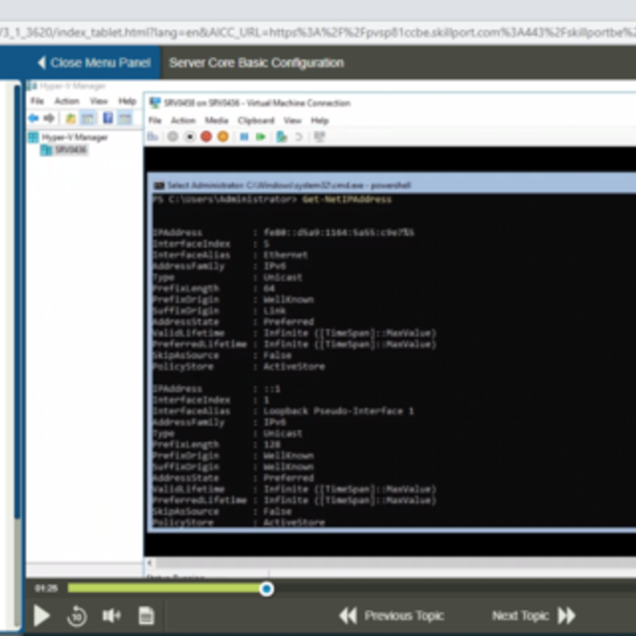Open Clipboard menu in Virtual Machine Connection
This screenshot has height=636, width=636.
pyautogui.click(x=256, y=121)
